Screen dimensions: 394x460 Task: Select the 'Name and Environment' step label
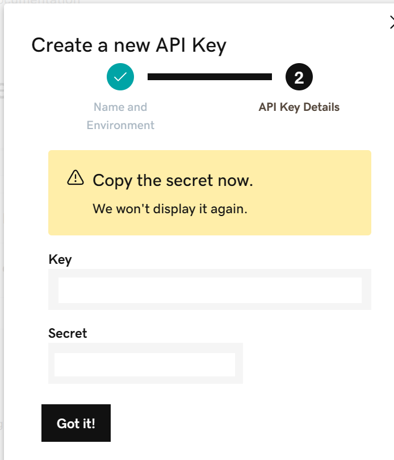coord(120,115)
